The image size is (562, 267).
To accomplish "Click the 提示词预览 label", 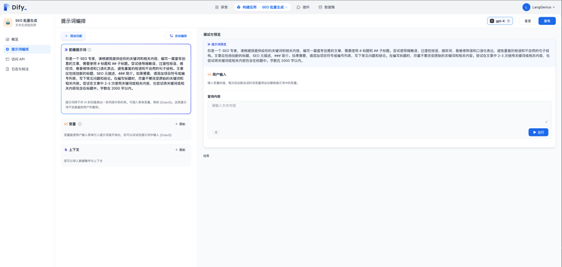I will 218,44.
